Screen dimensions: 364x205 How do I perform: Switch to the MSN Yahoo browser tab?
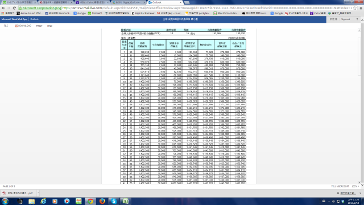coord(92,2)
